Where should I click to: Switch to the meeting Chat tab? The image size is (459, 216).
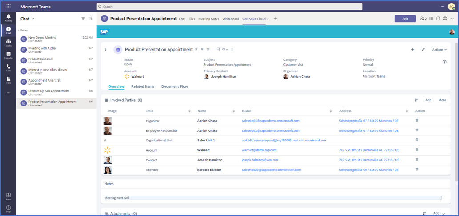pos(182,19)
